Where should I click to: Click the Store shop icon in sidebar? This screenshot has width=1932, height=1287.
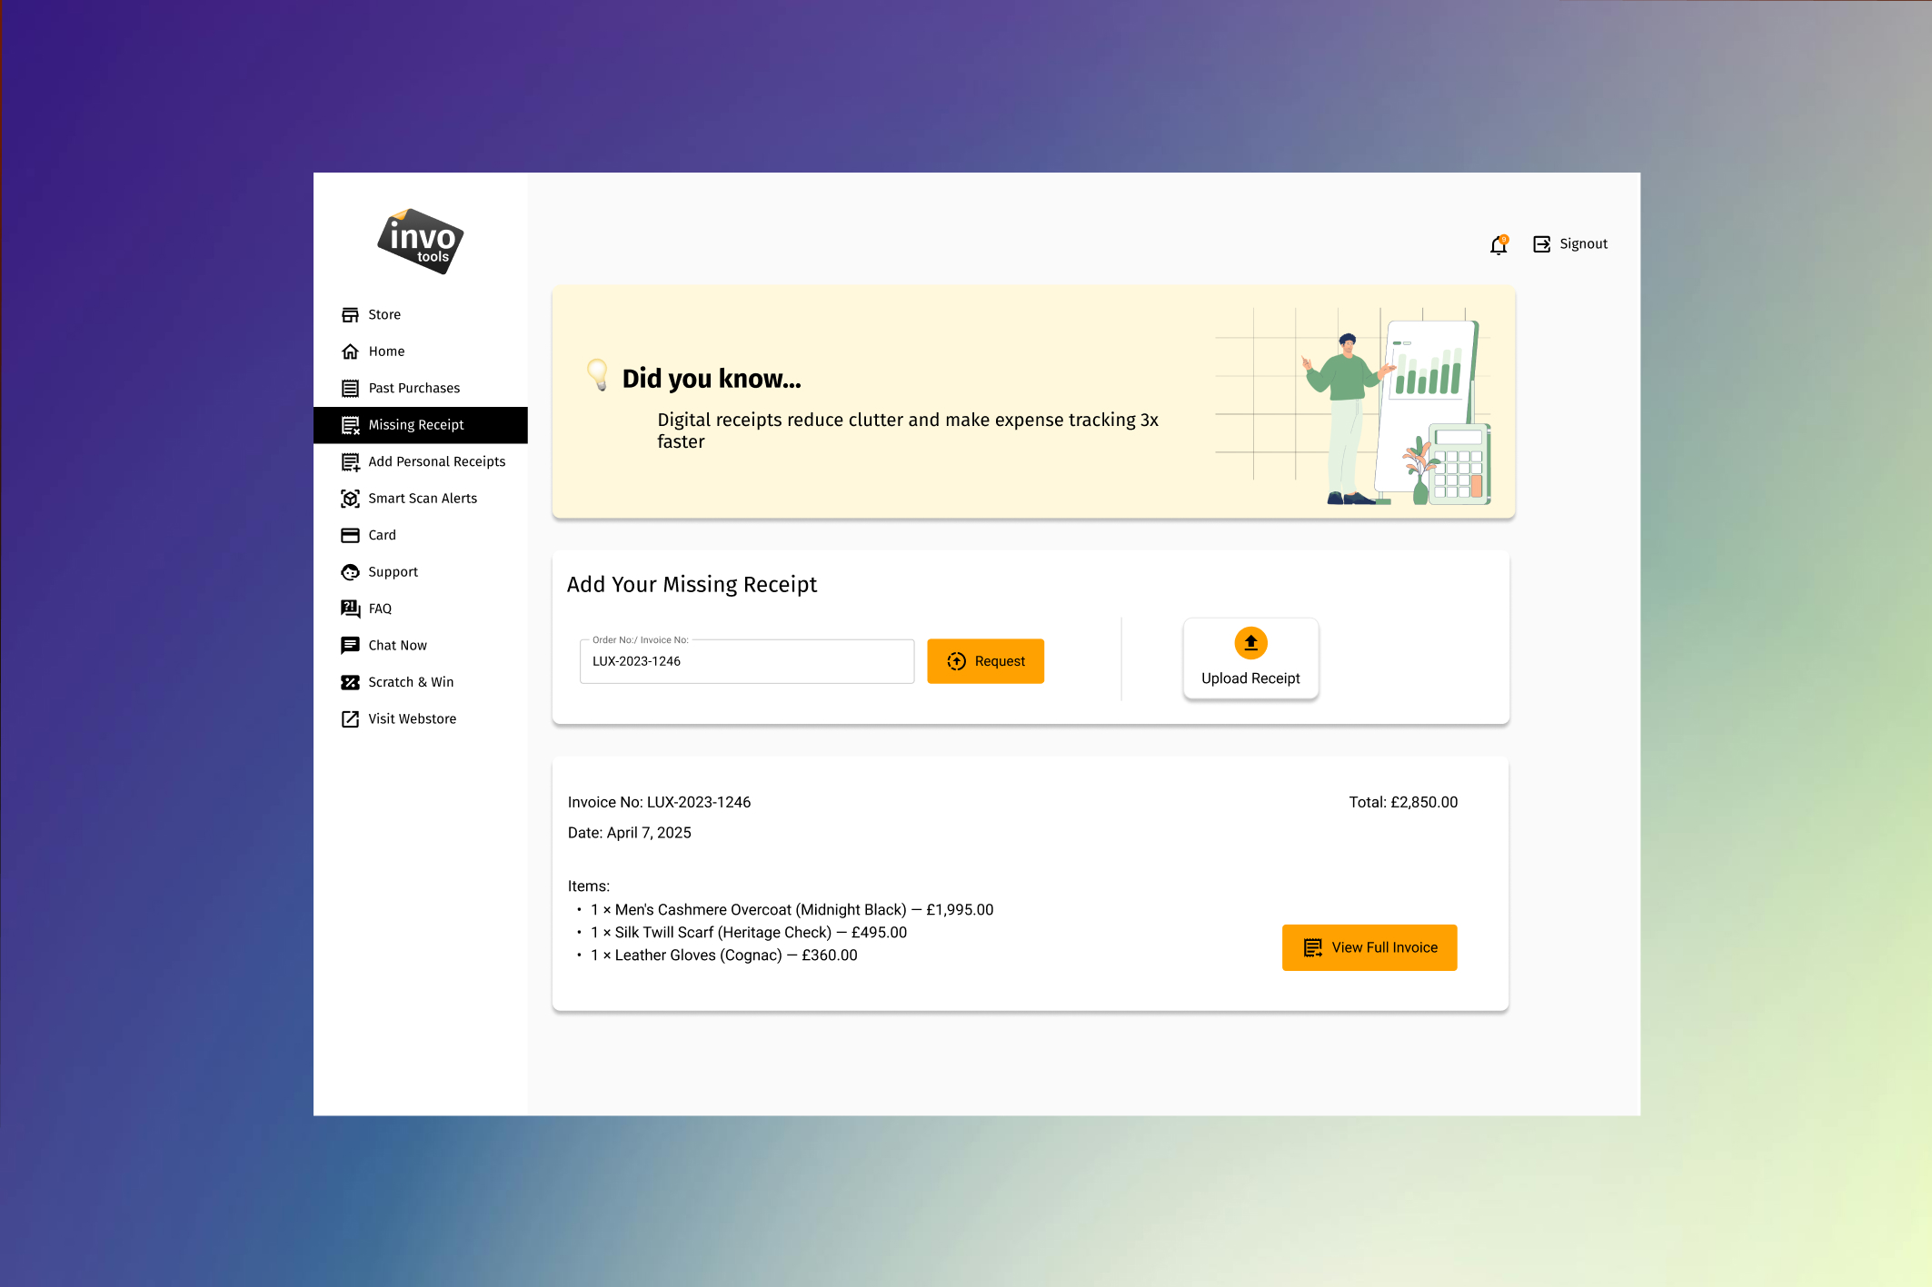coord(350,314)
